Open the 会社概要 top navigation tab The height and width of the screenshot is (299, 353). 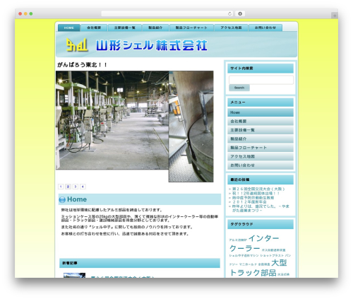tap(94, 28)
